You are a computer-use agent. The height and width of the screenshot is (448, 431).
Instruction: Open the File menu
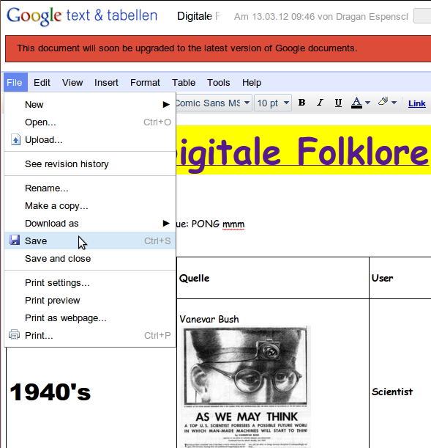tap(15, 83)
